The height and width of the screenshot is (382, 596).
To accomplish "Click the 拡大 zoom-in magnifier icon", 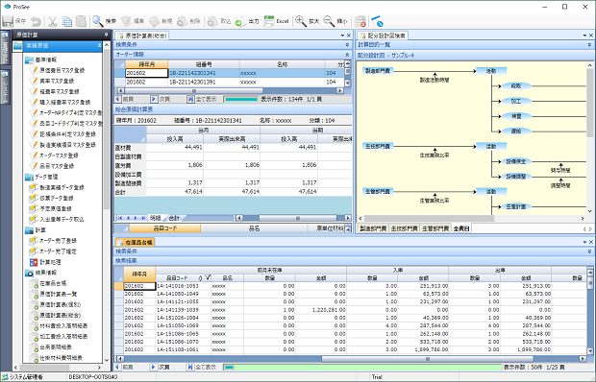I will 301,21.
